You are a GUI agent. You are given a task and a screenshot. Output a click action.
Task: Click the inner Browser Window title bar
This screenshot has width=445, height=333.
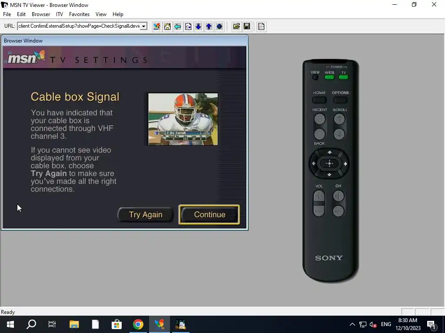(x=125, y=41)
